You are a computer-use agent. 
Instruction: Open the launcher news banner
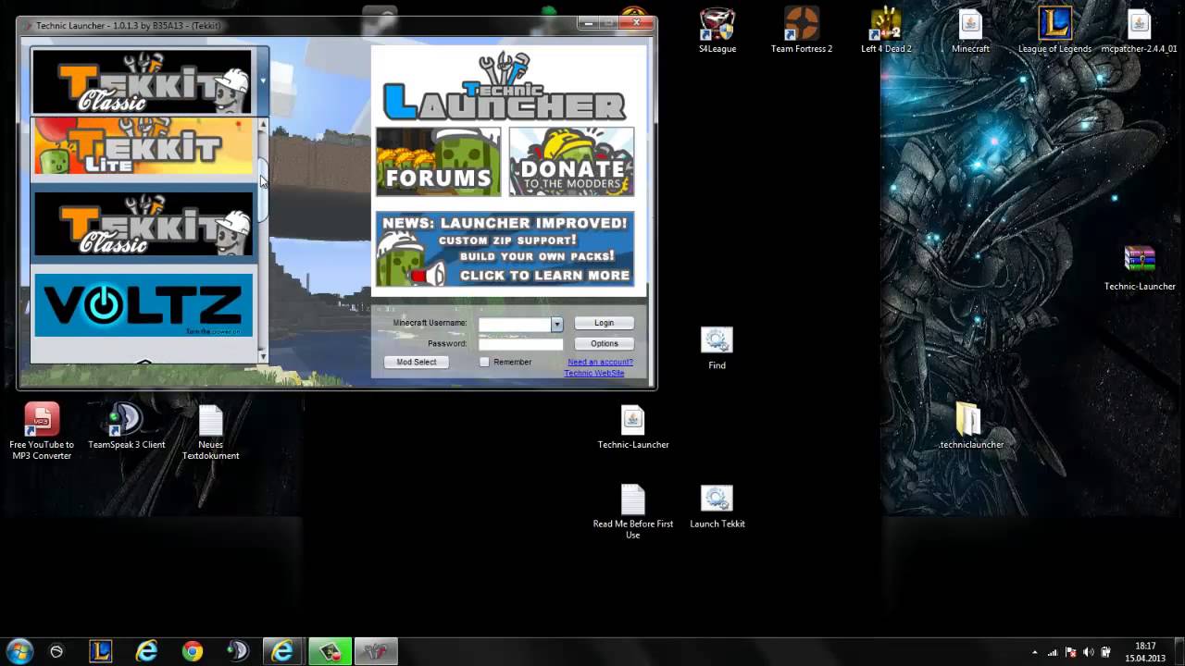[505, 249]
